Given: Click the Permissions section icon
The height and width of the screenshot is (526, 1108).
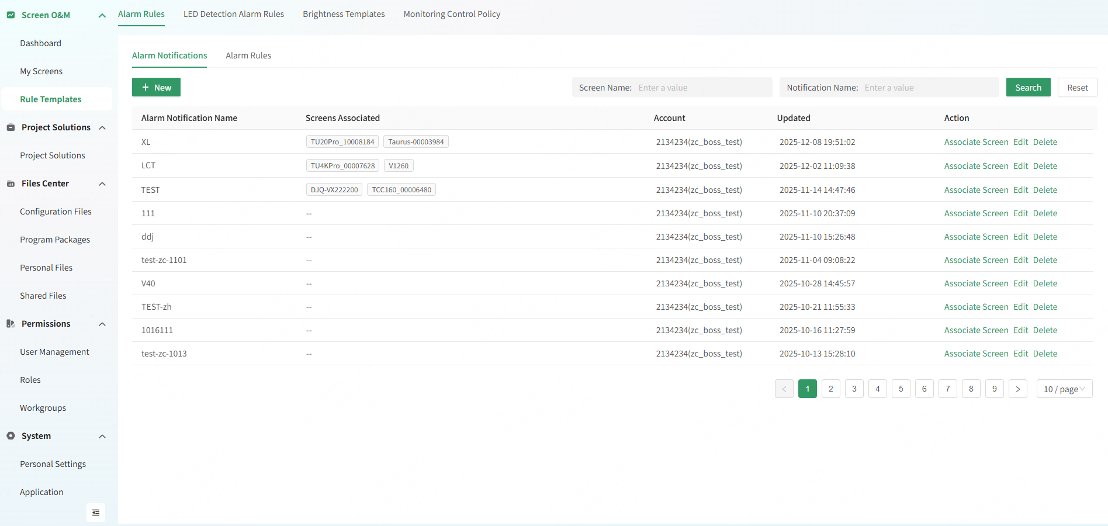Looking at the screenshot, I should point(11,324).
